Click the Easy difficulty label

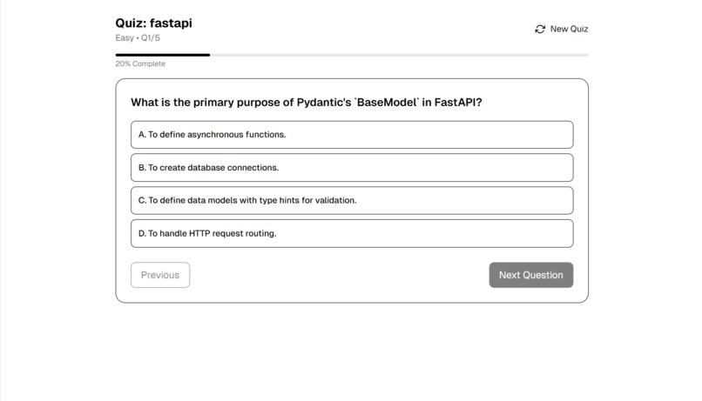(x=125, y=38)
